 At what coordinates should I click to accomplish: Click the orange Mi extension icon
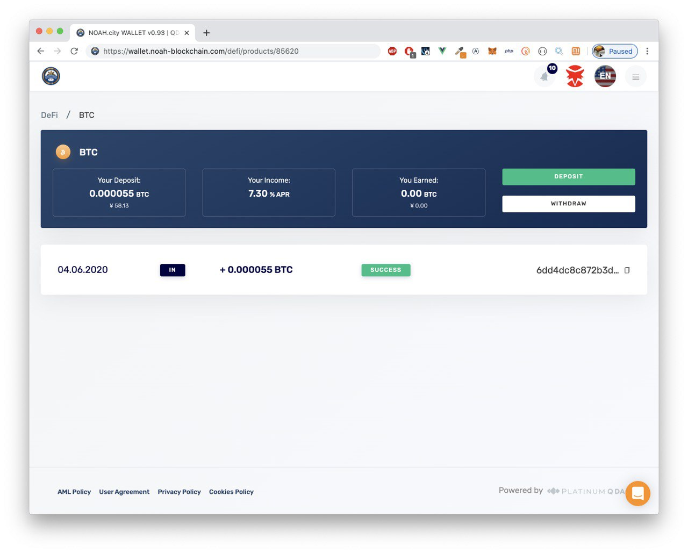[x=576, y=51]
